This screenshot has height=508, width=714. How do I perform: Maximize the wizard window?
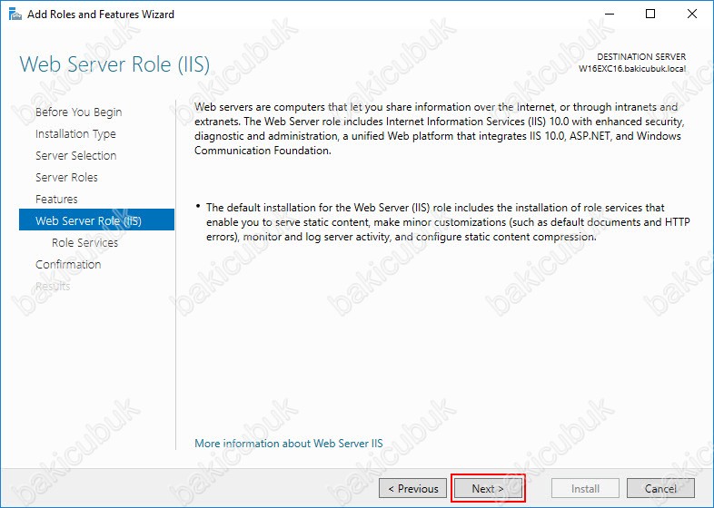650,15
